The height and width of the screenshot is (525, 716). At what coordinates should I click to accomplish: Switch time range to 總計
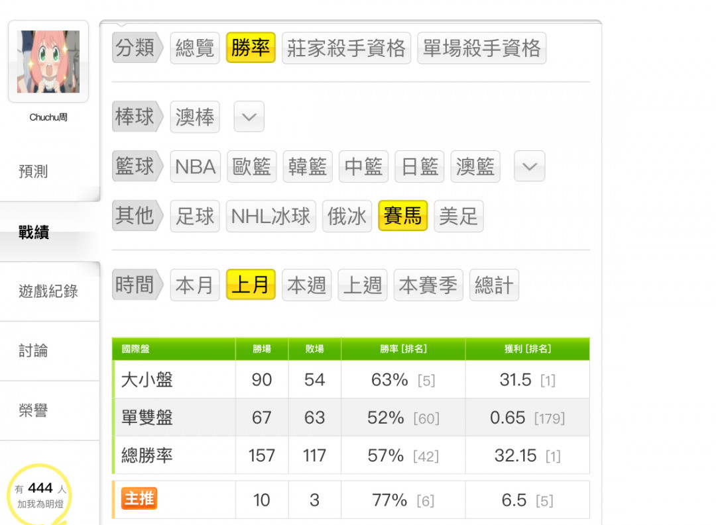tap(494, 285)
